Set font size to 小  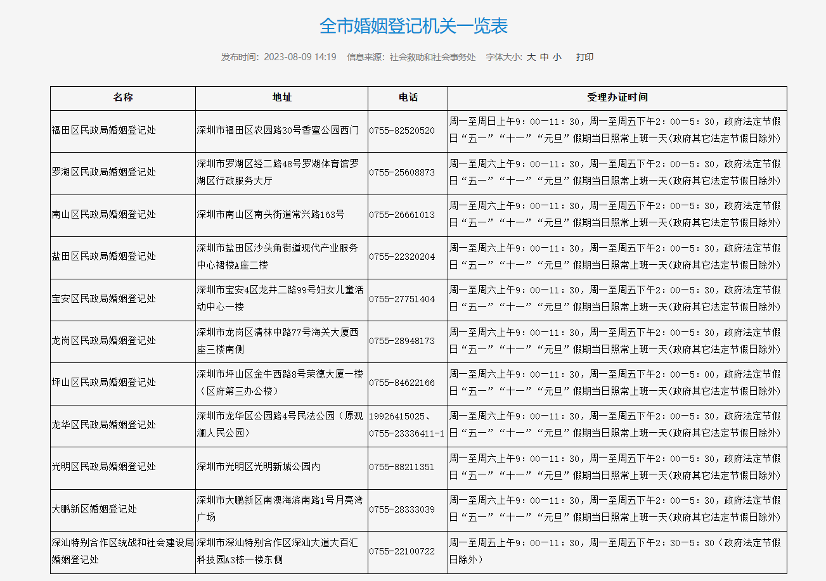[x=557, y=57]
